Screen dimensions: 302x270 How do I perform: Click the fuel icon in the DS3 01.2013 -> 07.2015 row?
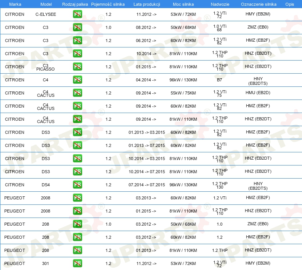(x=77, y=145)
